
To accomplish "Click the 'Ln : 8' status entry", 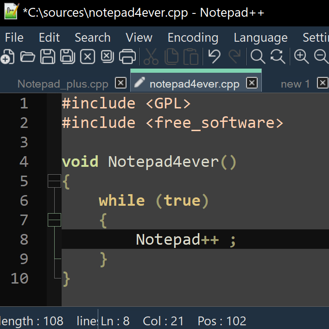I will pos(115,321).
